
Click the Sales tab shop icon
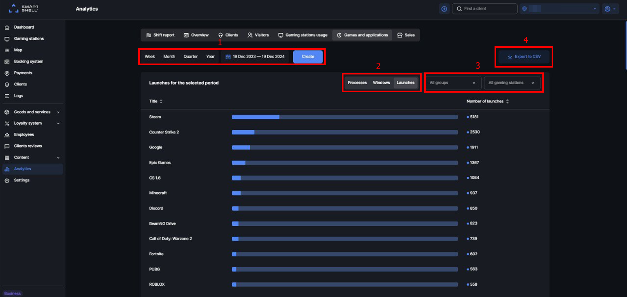pyautogui.click(x=400, y=35)
